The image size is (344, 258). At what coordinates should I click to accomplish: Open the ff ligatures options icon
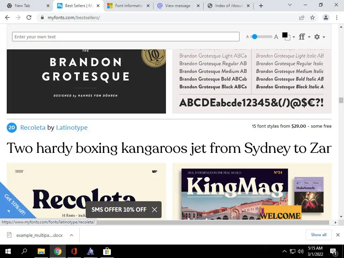coord(302,37)
